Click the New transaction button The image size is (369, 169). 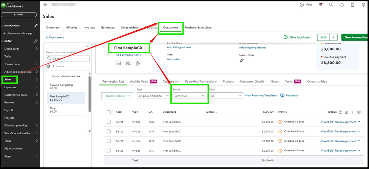(x=355, y=37)
